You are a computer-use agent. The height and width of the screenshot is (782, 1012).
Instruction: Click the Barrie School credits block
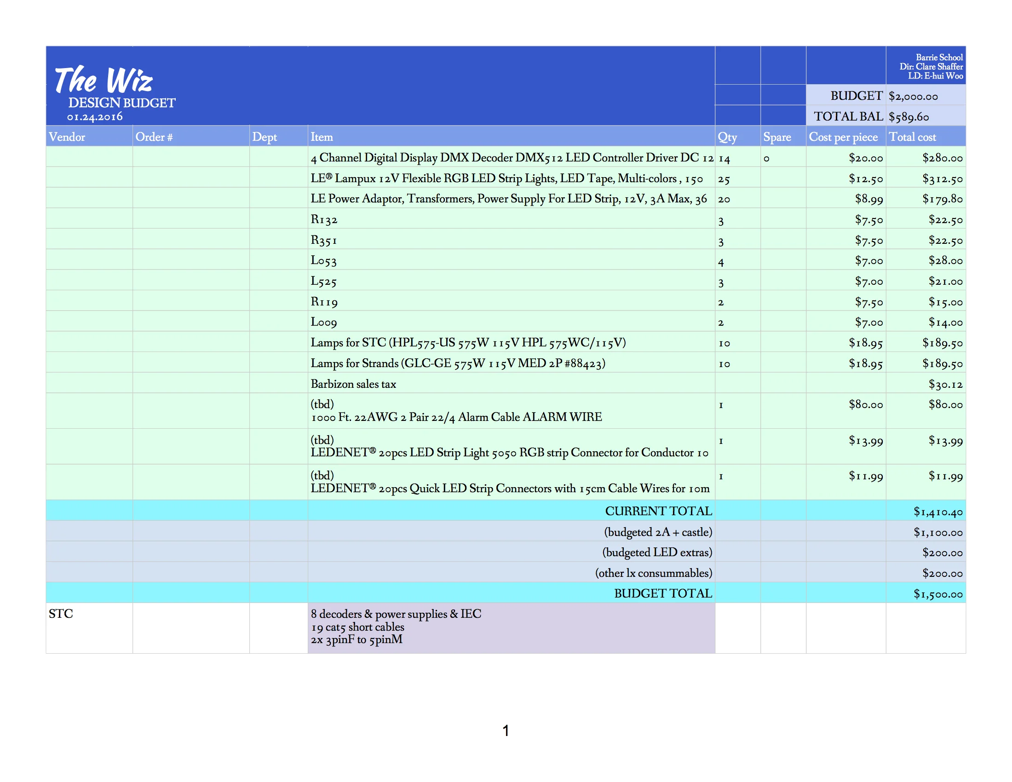pos(931,66)
